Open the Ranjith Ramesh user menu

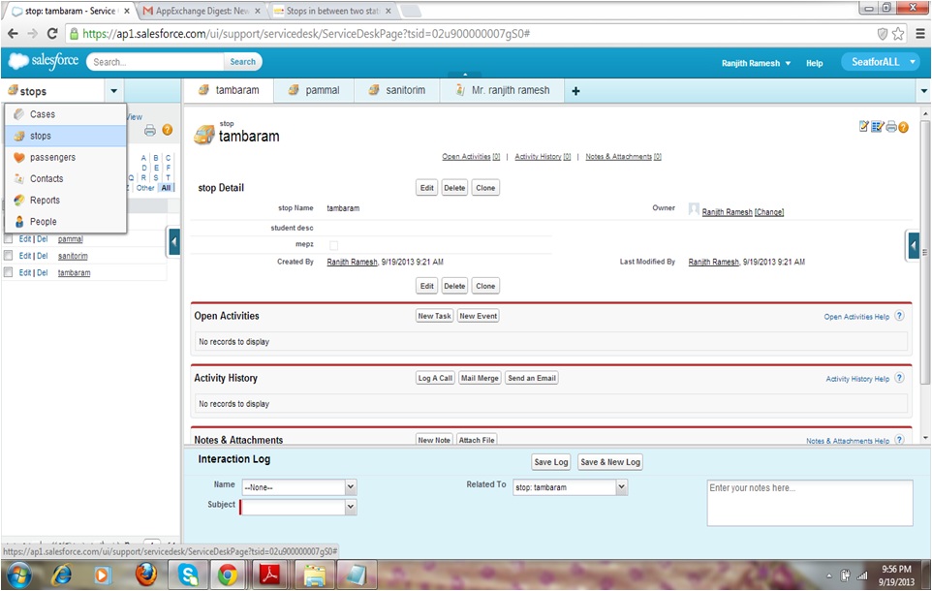(756, 63)
